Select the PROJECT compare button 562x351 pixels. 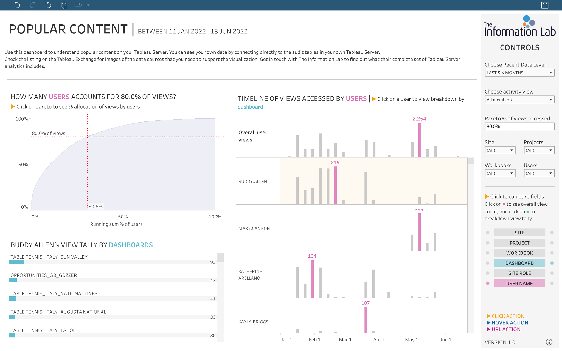pos(519,243)
